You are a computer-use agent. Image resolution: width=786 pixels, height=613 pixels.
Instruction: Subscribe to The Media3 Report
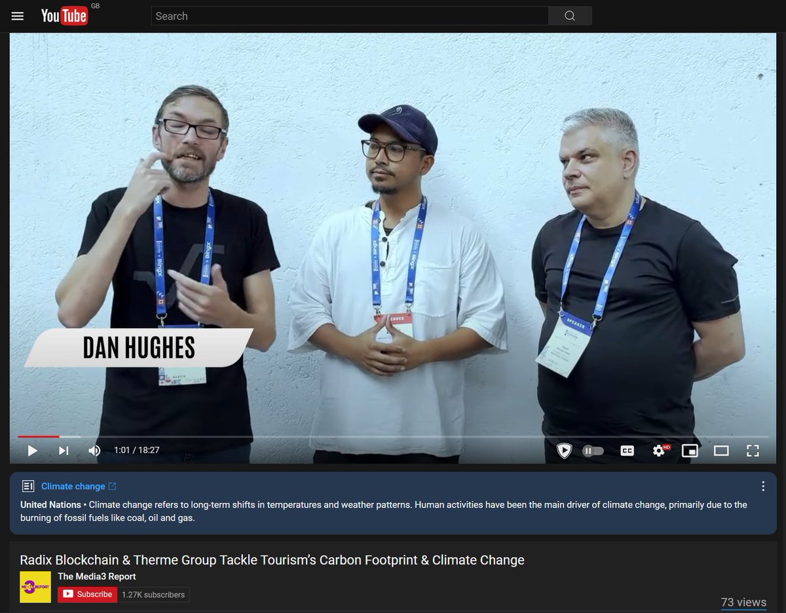(x=87, y=594)
